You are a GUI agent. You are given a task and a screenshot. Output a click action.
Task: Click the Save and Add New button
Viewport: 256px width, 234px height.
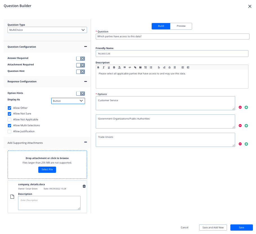tap(213, 228)
